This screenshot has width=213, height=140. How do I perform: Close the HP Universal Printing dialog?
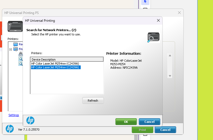158,20
